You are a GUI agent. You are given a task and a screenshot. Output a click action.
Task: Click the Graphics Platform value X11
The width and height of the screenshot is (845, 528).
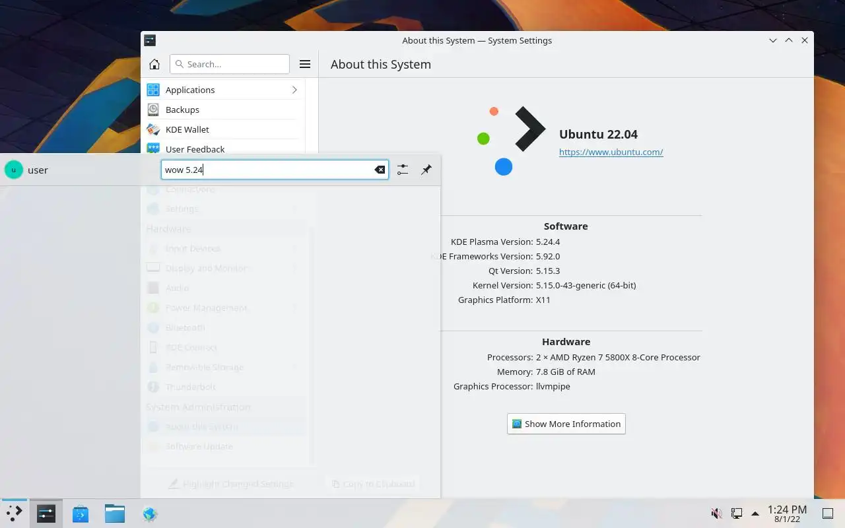[543, 300]
